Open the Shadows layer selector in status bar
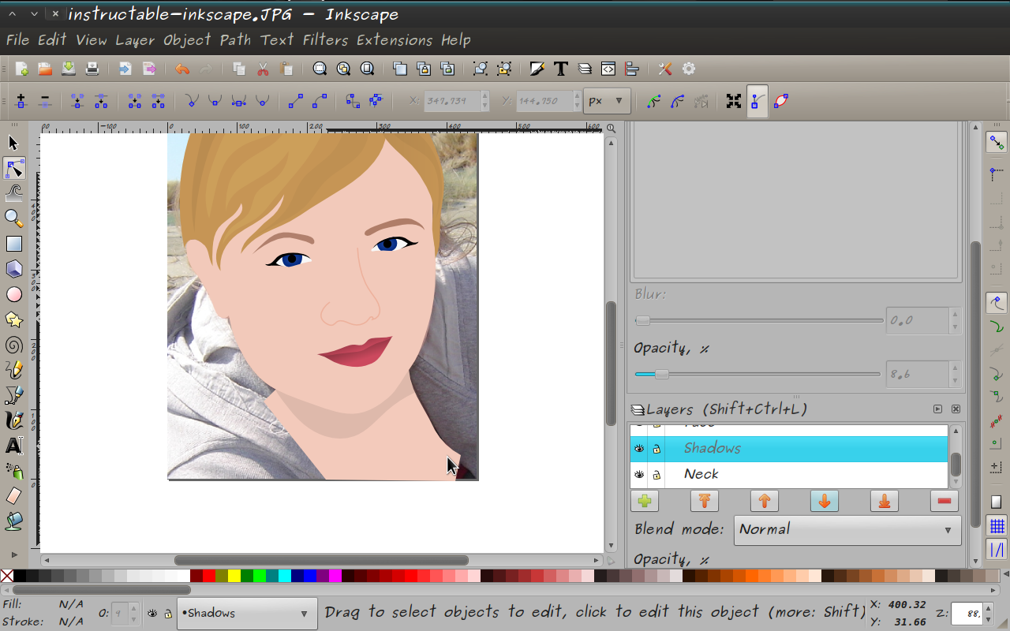Image resolution: width=1010 pixels, height=631 pixels. click(x=247, y=613)
